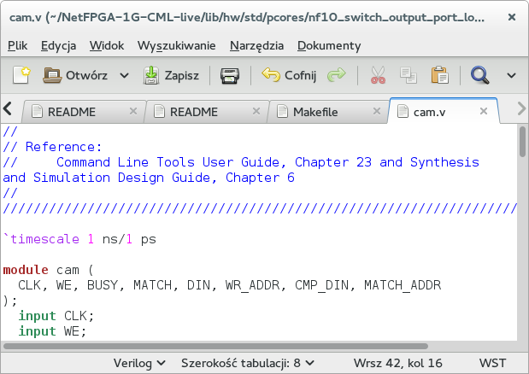Click the module keyword in code
Image resolution: width=529 pixels, height=374 pixels.
click(26, 270)
